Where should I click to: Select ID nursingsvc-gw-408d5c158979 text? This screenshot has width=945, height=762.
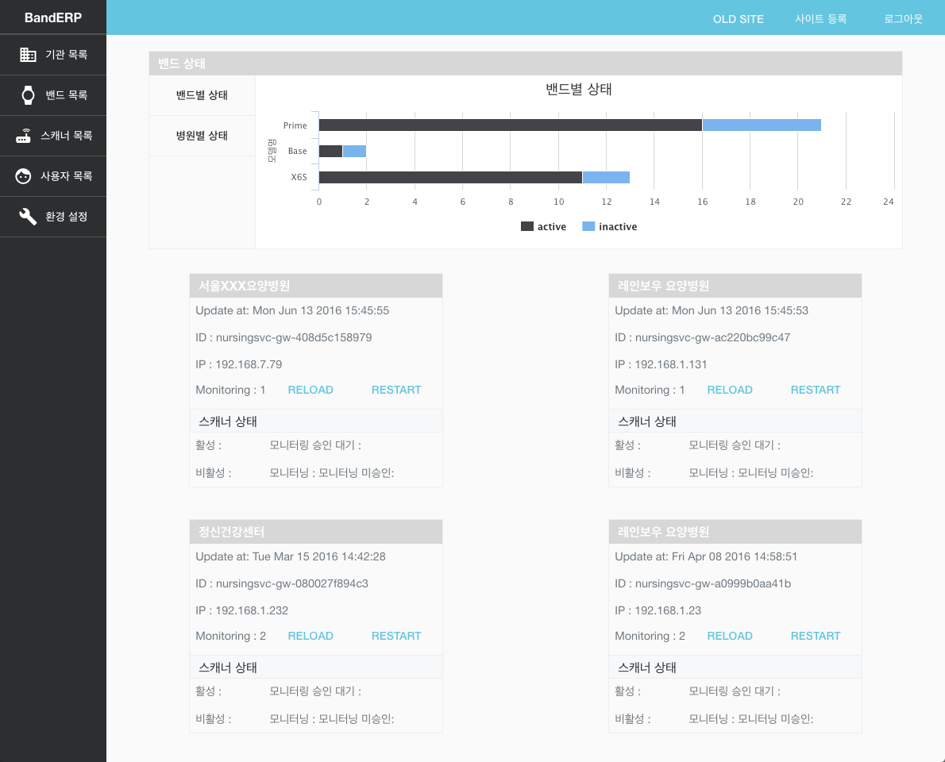tap(283, 337)
